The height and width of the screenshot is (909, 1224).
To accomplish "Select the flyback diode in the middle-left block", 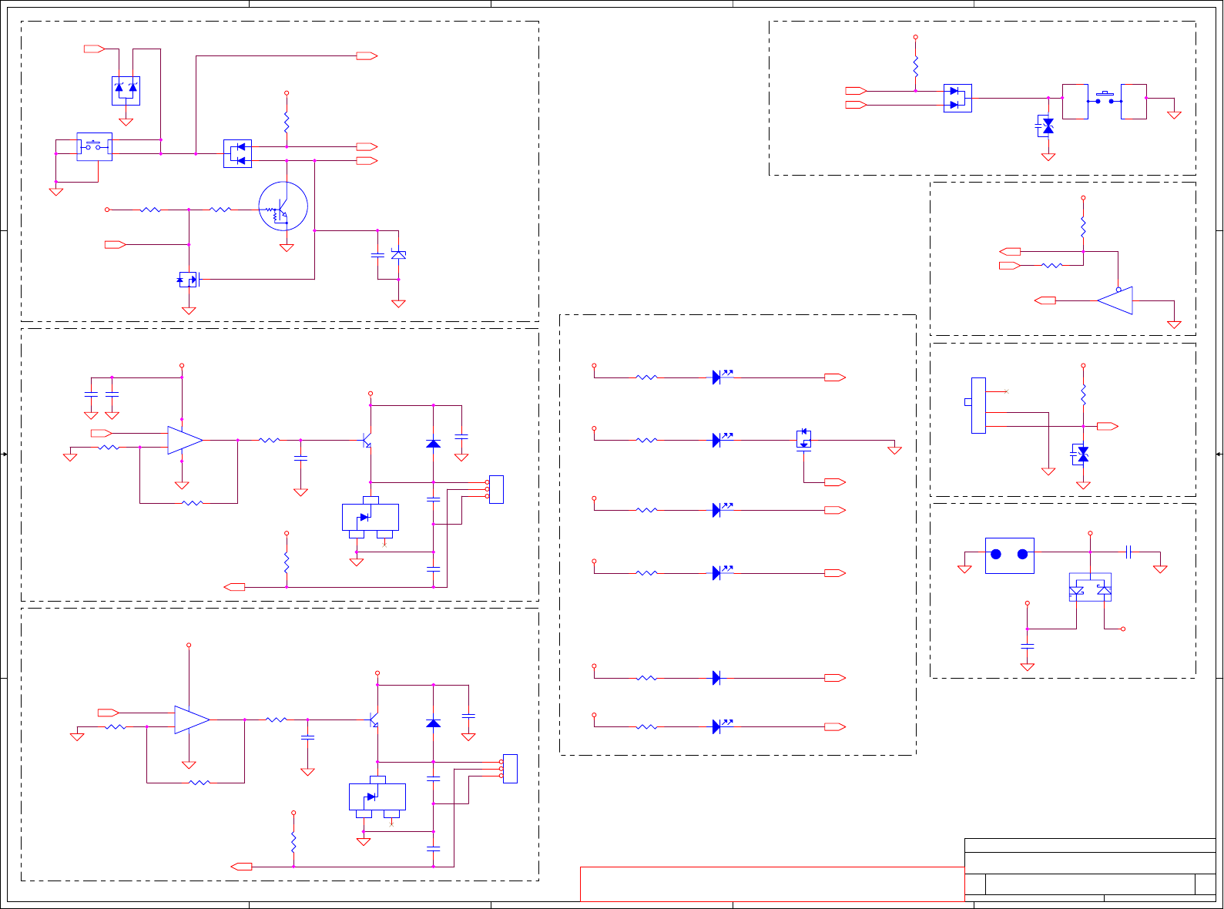I will [x=434, y=444].
